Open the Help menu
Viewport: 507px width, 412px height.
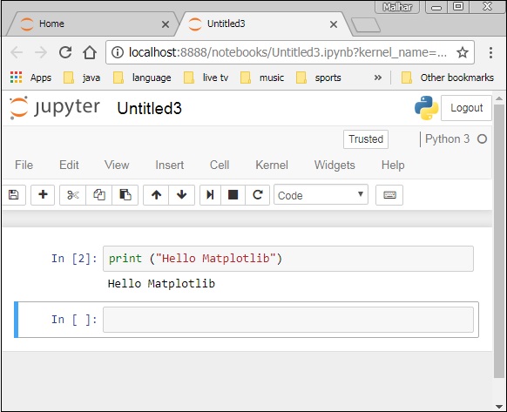(393, 165)
